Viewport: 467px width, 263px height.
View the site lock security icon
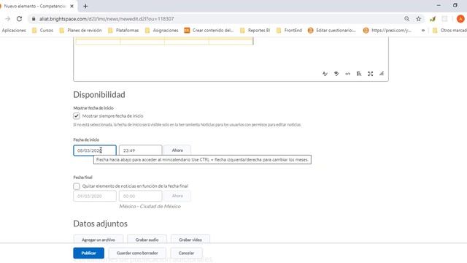(x=34, y=19)
